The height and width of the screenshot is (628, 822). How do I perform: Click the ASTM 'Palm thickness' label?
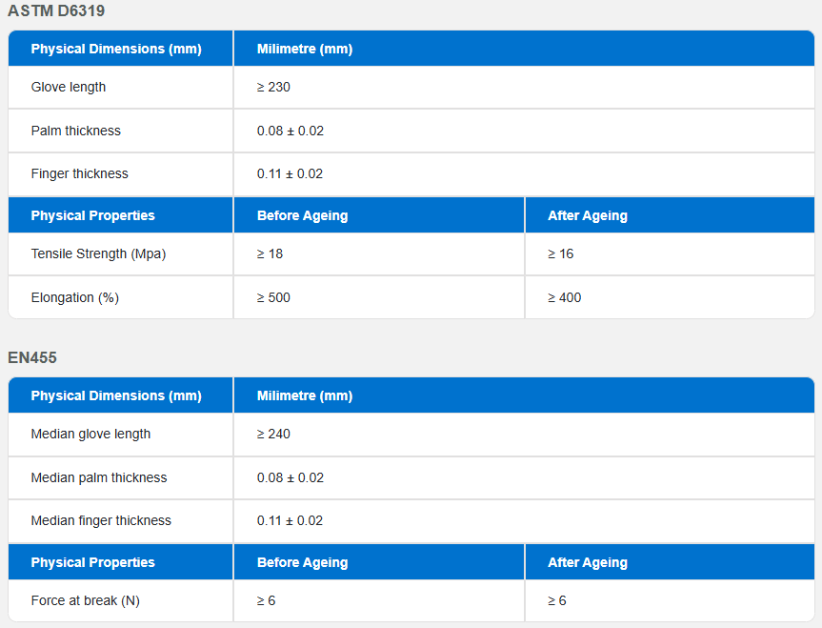point(75,131)
